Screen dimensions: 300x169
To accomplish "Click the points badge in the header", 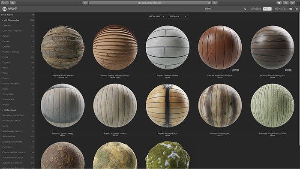I will [267, 9].
